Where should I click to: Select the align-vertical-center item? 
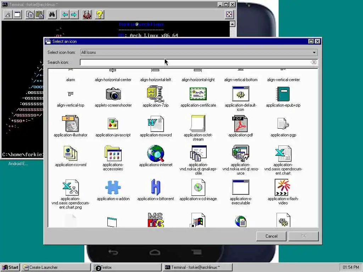point(283,80)
